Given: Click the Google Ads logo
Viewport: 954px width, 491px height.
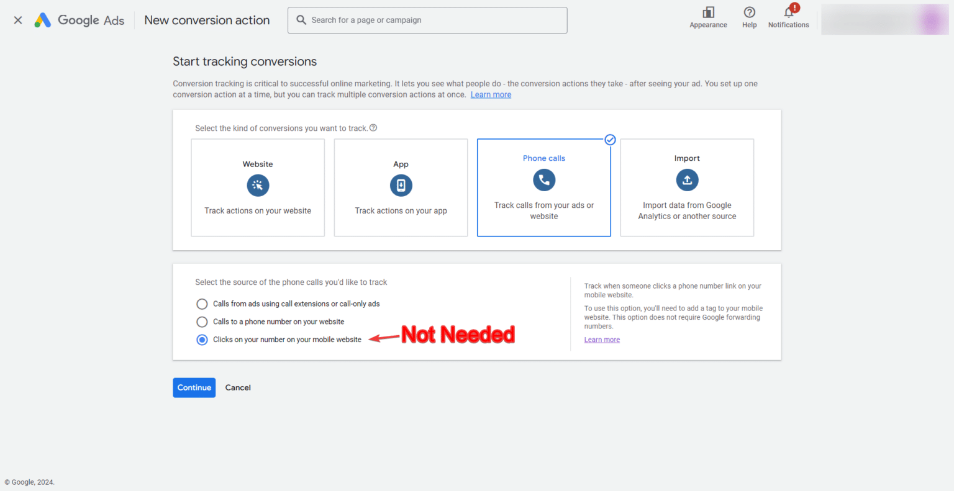Looking at the screenshot, I should pyautogui.click(x=79, y=19).
